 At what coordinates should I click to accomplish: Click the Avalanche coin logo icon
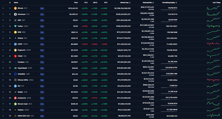[15, 98]
